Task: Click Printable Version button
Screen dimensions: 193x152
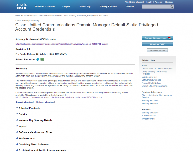Action: click(158, 50)
